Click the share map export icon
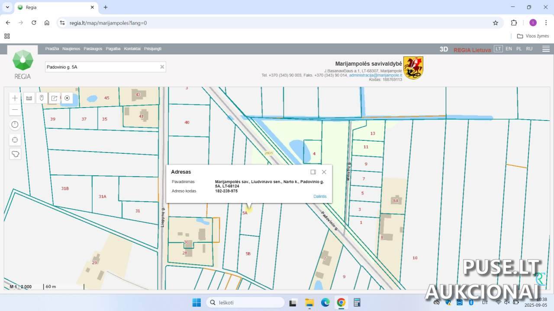This screenshot has width=554, height=311. tap(54, 98)
